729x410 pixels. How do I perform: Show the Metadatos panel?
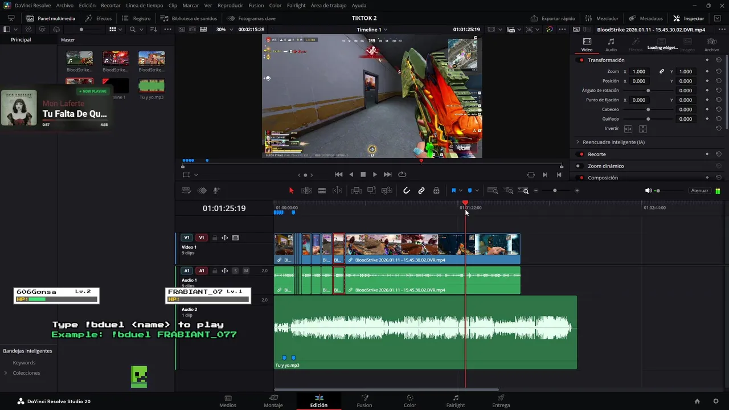[x=645, y=18]
